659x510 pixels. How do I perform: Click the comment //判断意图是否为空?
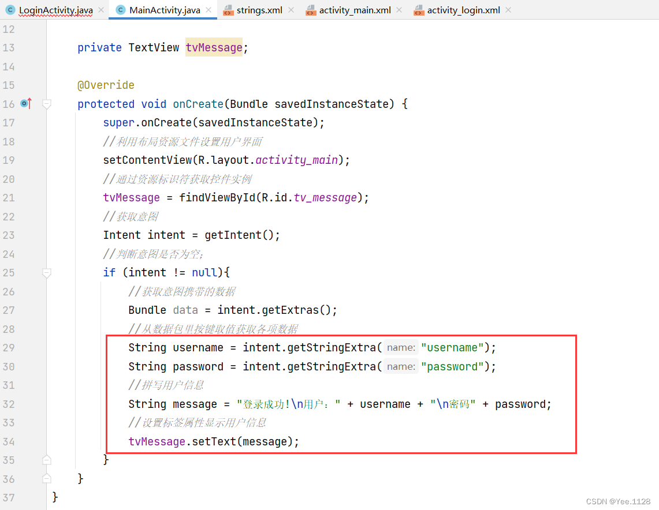154,254
